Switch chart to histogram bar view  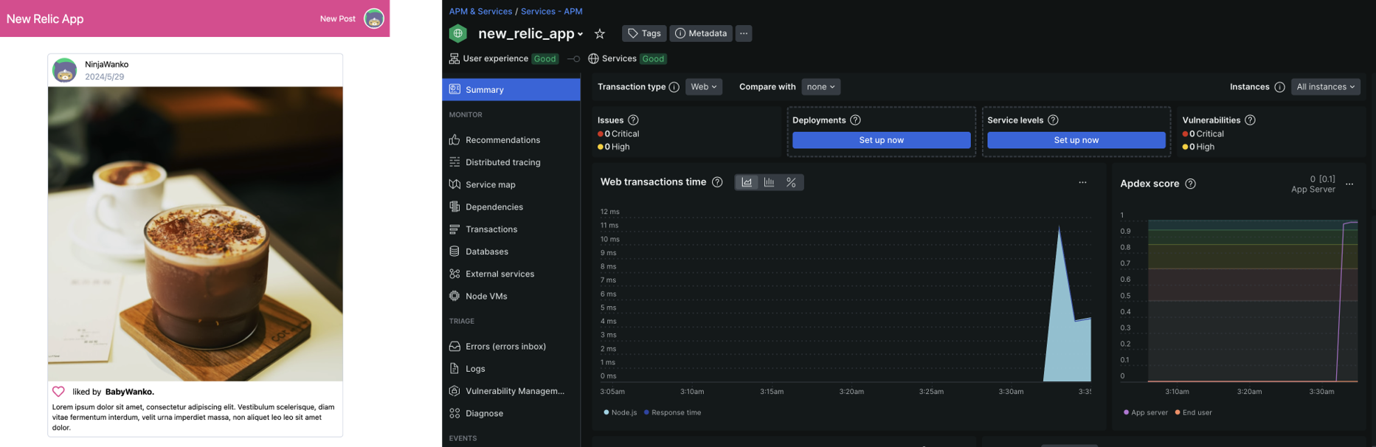click(x=769, y=182)
